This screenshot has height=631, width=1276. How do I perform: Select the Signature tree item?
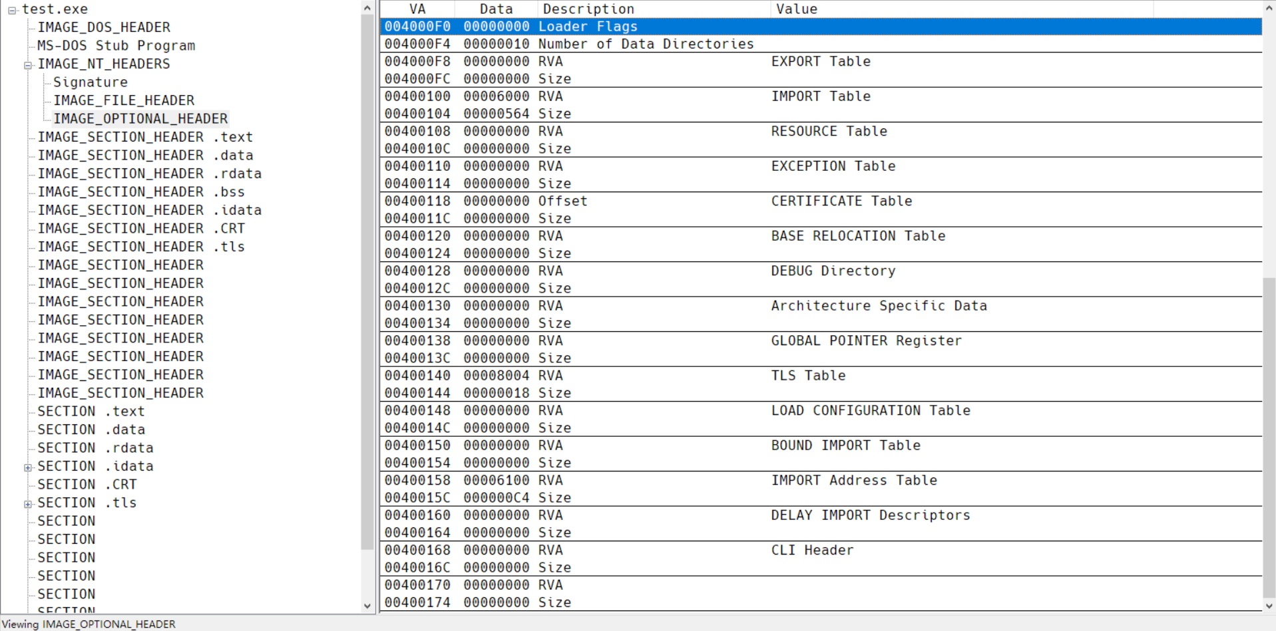[91, 82]
